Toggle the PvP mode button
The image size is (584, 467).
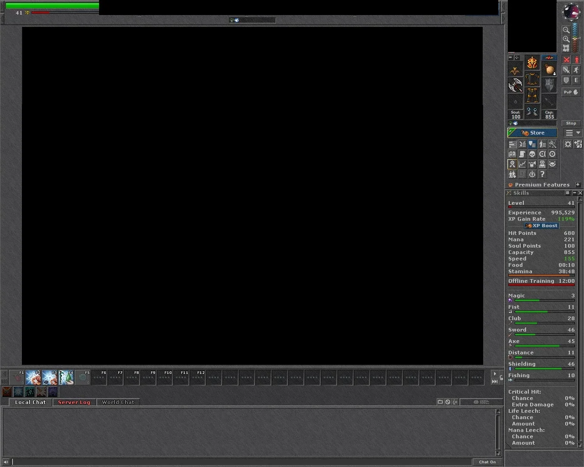point(571,92)
